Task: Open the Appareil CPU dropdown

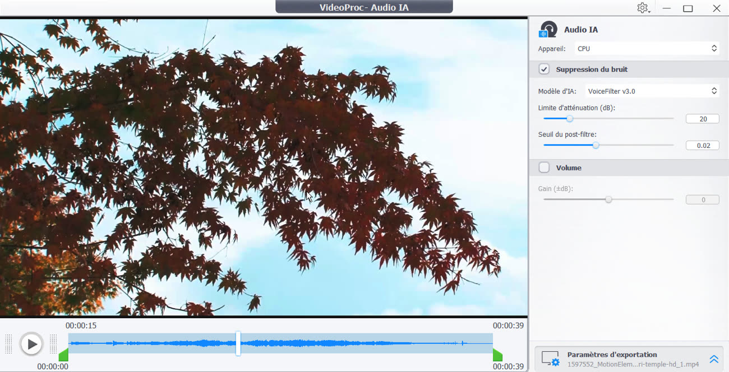Action: coord(647,49)
